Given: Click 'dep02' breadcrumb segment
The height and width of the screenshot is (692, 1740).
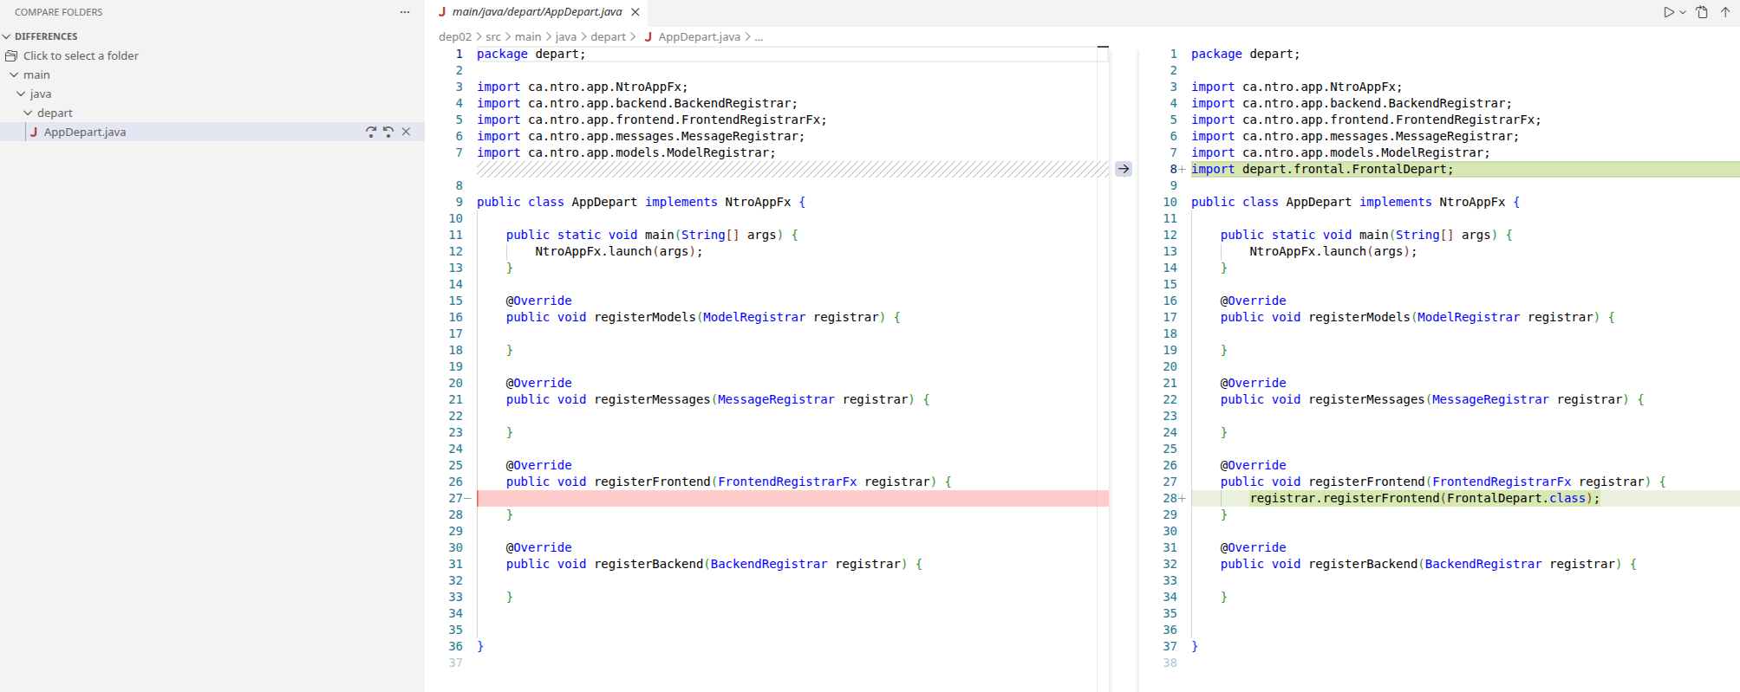Looking at the screenshot, I should pos(454,37).
